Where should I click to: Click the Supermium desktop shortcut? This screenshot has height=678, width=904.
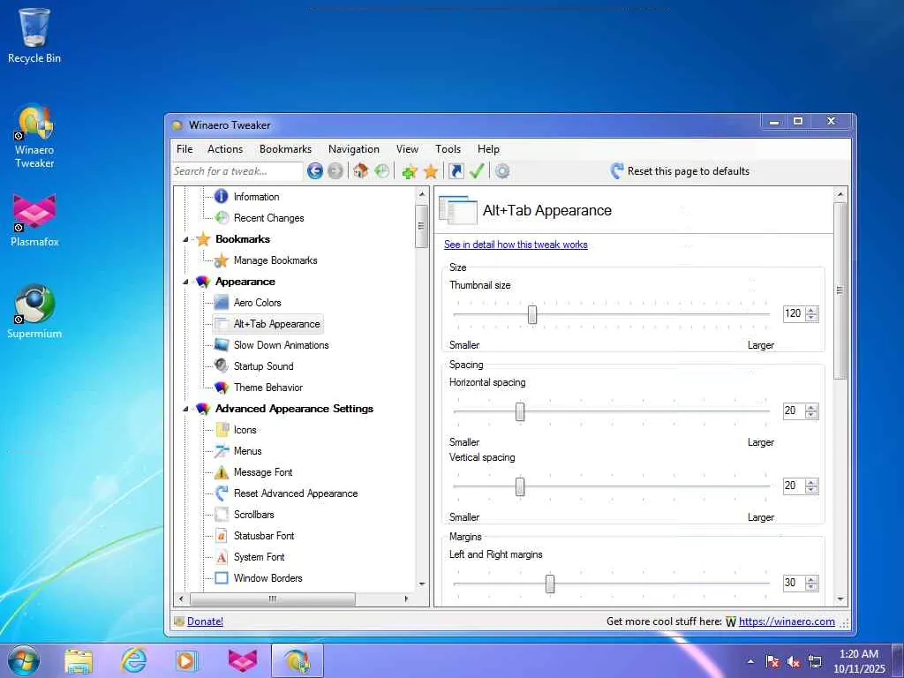(34, 312)
